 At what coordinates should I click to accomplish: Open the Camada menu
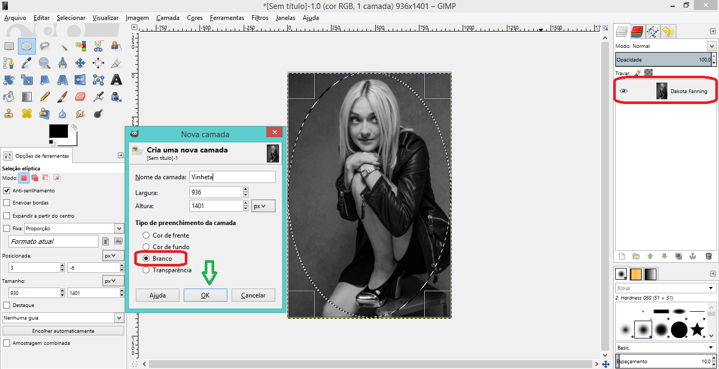pyautogui.click(x=167, y=17)
